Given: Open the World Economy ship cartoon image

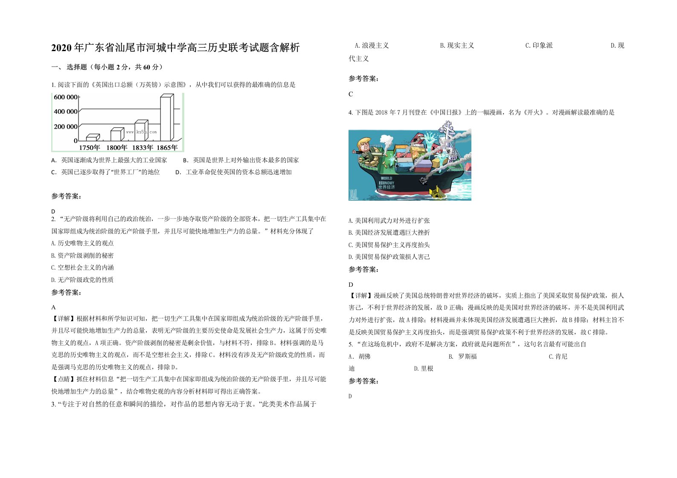Looking at the screenshot, I should click(410, 160).
